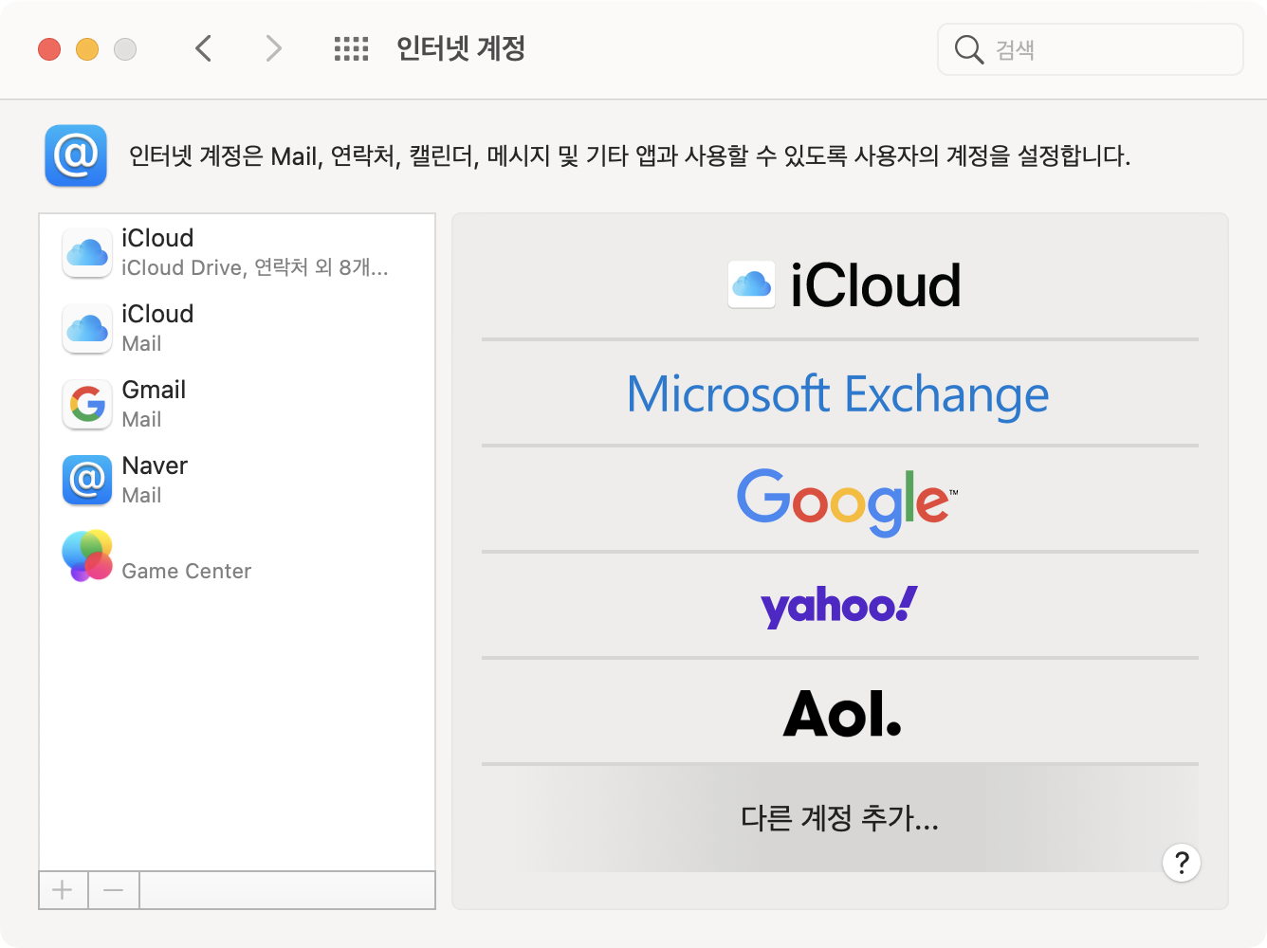Image resolution: width=1267 pixels, height=948 pixels.
Task: Click the back navigation arrow
Action: pyautogui.click(x=203, y=48)
